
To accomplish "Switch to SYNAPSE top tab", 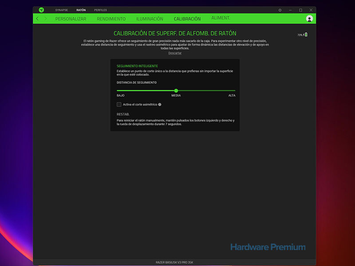I will coord(62,10).
